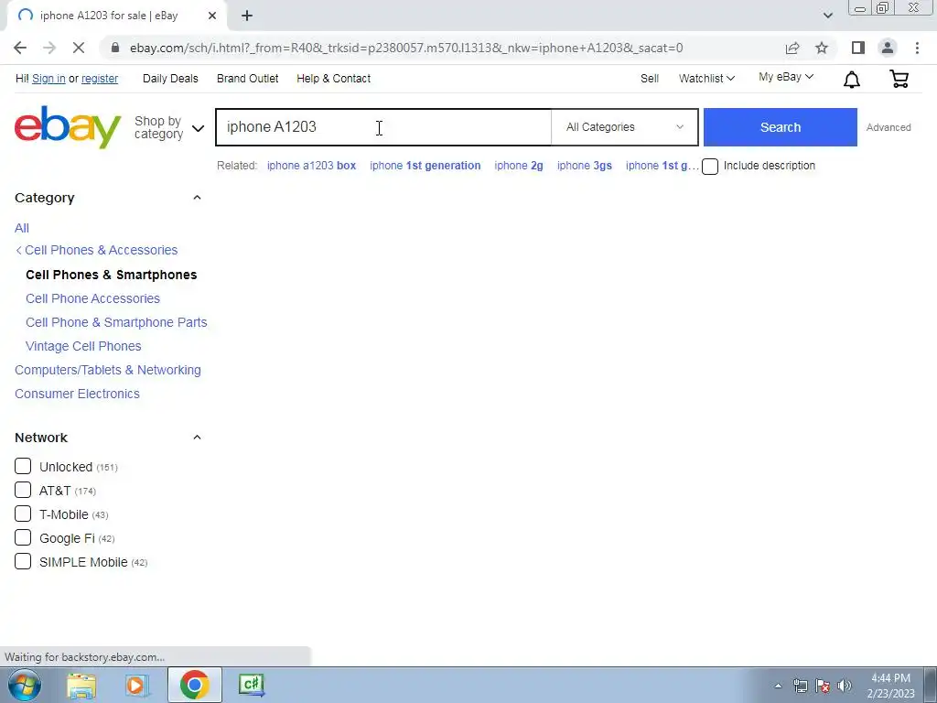Screen dimensions: 937x703
Task: Close the iphone A1203 eBay tab
Action: 212,16
